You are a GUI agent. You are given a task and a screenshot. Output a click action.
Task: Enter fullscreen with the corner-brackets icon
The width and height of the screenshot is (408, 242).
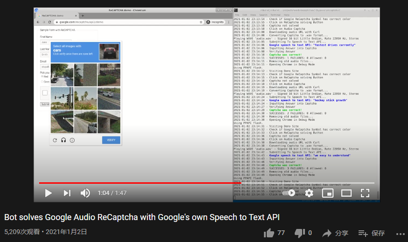(365, 193)
